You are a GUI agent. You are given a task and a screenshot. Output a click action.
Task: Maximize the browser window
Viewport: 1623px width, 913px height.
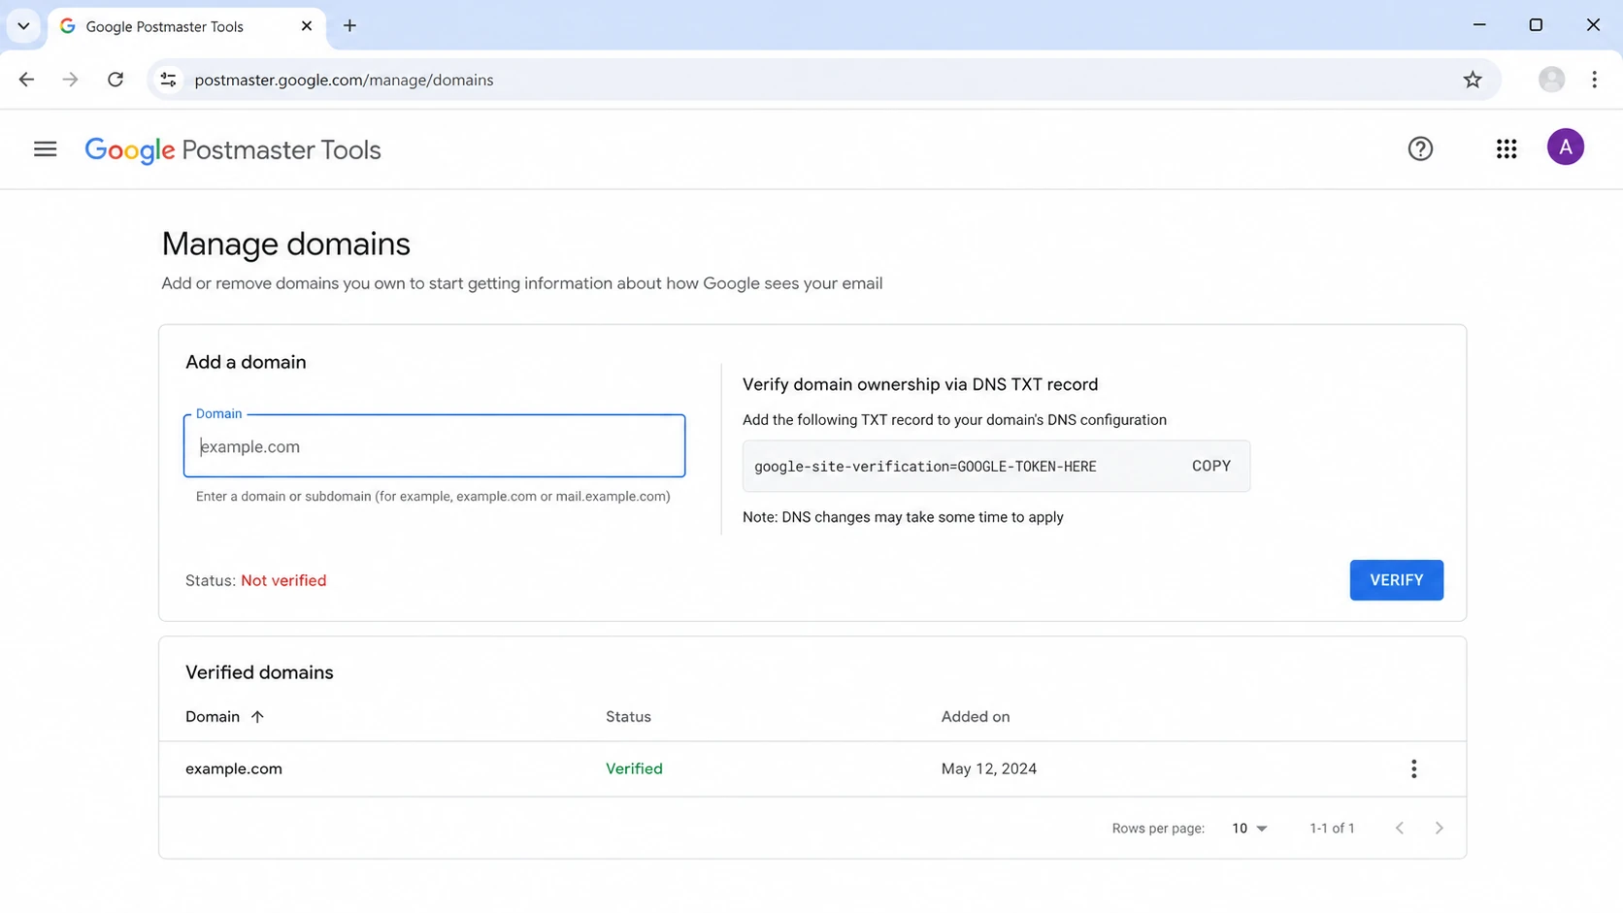(1536, 25)
